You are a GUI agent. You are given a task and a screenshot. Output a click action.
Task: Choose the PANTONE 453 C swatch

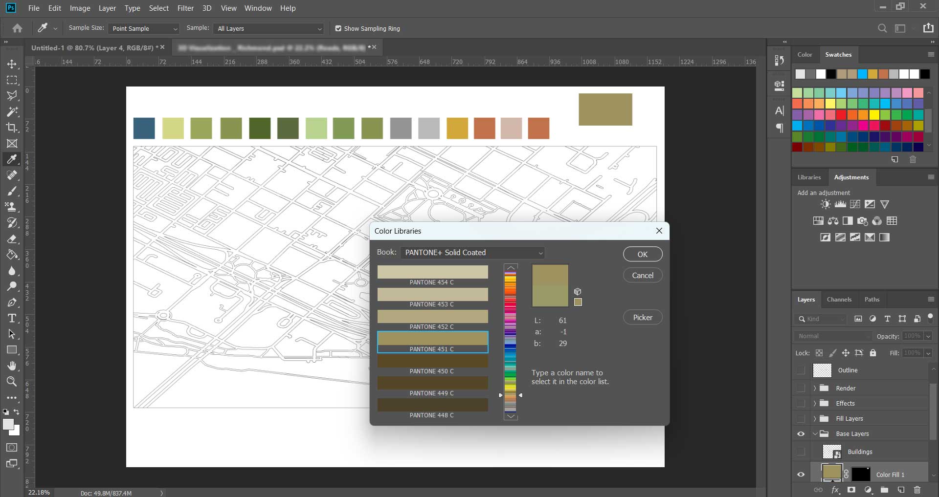432,295
